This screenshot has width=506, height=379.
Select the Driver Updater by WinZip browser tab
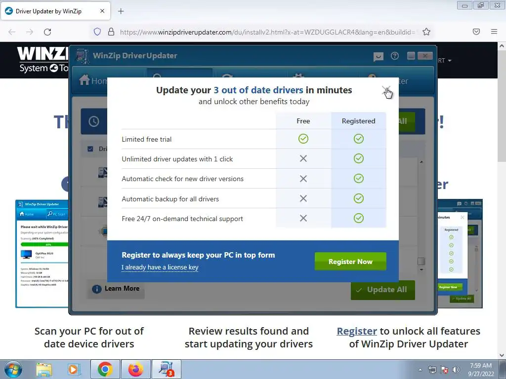click(x=55, y=11)
